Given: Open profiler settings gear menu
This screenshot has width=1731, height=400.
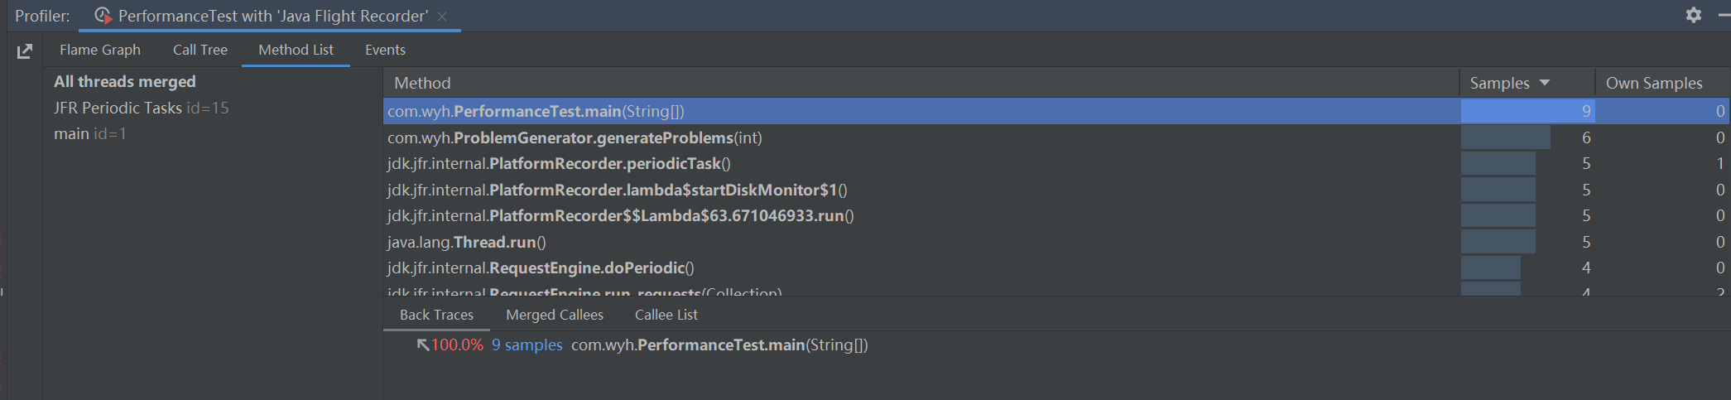Looking at the screenshot, I should point(1694,15).
